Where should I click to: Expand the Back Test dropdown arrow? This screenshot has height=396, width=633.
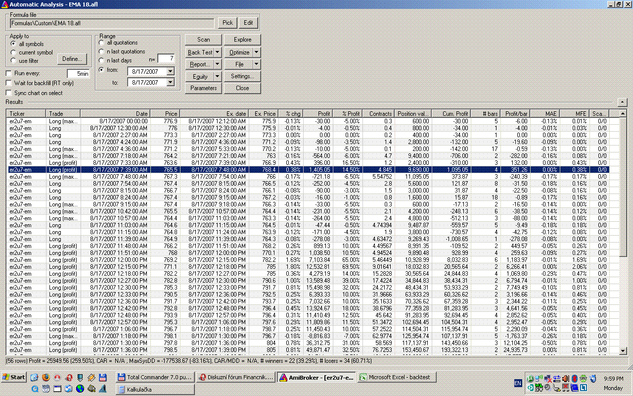coord(217,52)
